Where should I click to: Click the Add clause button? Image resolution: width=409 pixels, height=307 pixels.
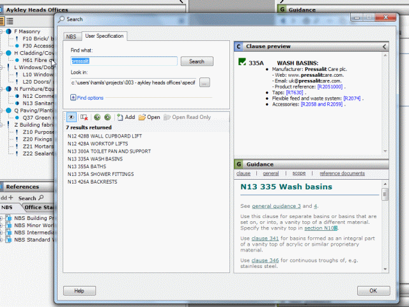click(126, 117)
